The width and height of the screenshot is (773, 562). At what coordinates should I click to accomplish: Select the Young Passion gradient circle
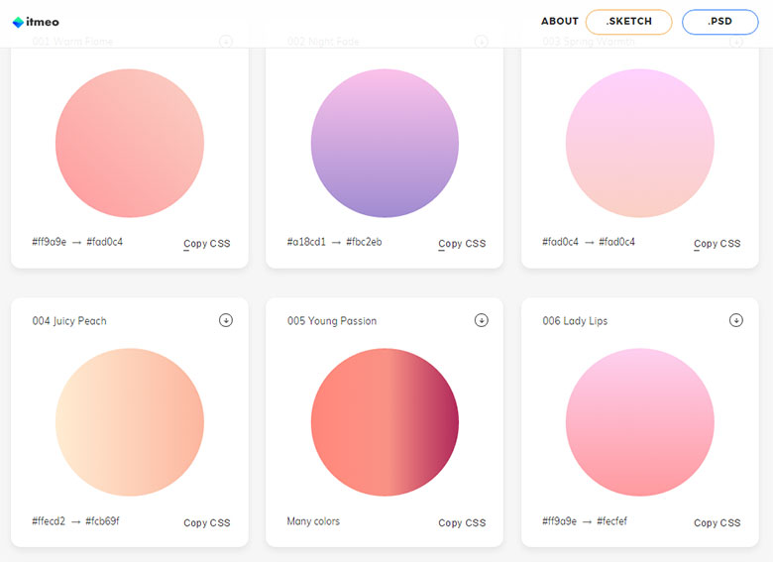click(x=385, y=422)
